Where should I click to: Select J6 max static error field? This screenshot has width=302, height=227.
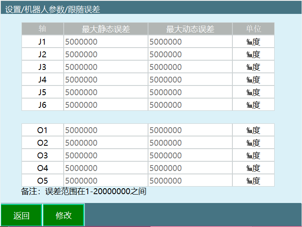point(105,105)
